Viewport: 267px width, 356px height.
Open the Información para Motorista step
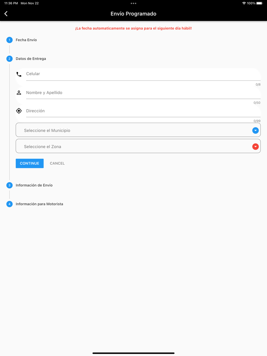click(x=39, y=204)
